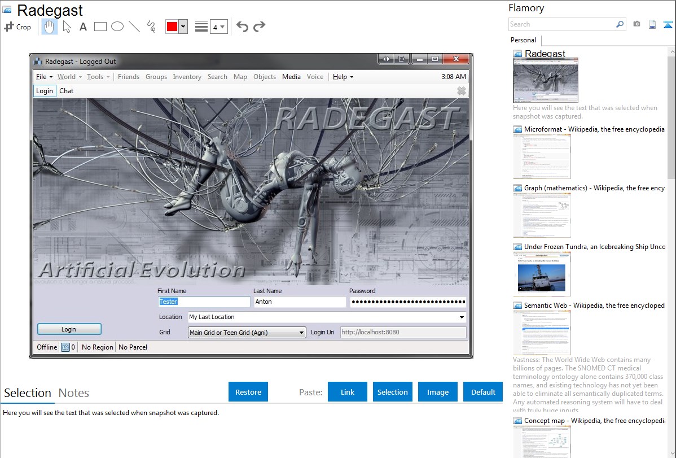This screenshot has width=676, height=458.
Task: Click the Last Name field in Radegast
Action: pos(300,302)
